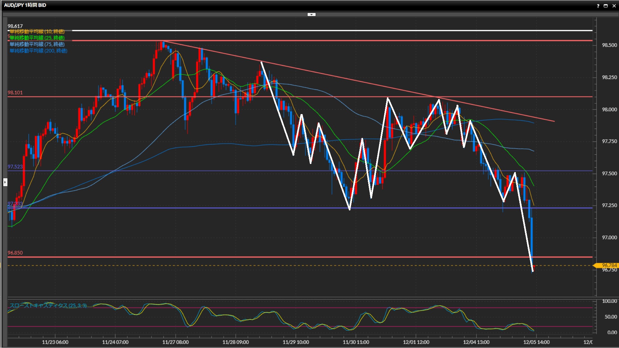
Task: Click the 11/29 10:00 time axis label
Action: (296, 342)
